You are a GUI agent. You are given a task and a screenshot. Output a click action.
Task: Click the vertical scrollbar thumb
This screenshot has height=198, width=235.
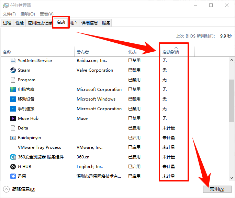tap(232, 101)
